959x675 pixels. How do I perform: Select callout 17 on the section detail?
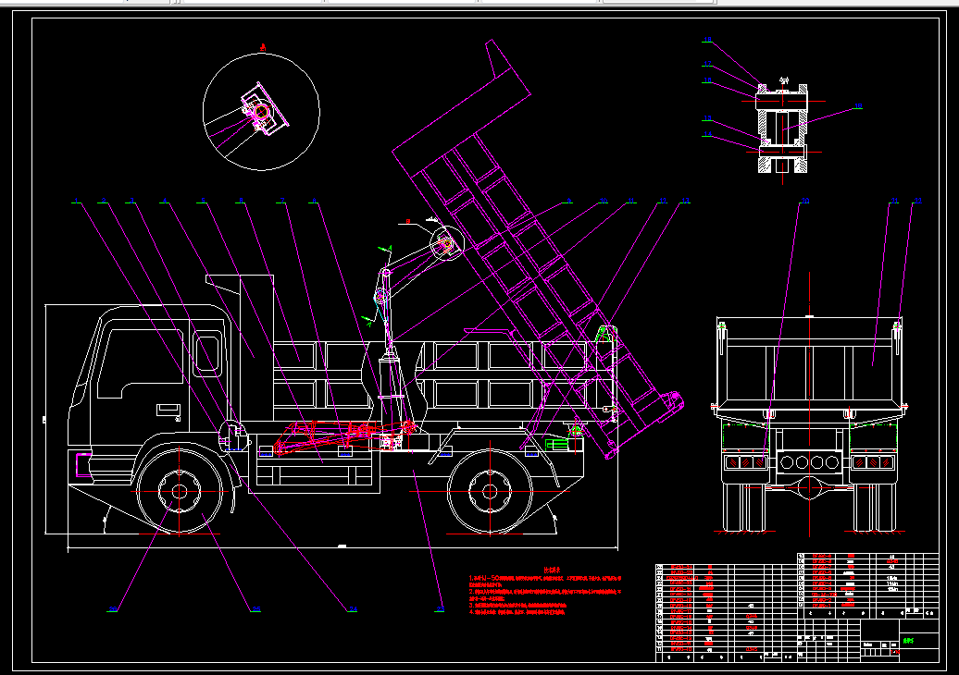pyautogui.click(x=707, y=64)
